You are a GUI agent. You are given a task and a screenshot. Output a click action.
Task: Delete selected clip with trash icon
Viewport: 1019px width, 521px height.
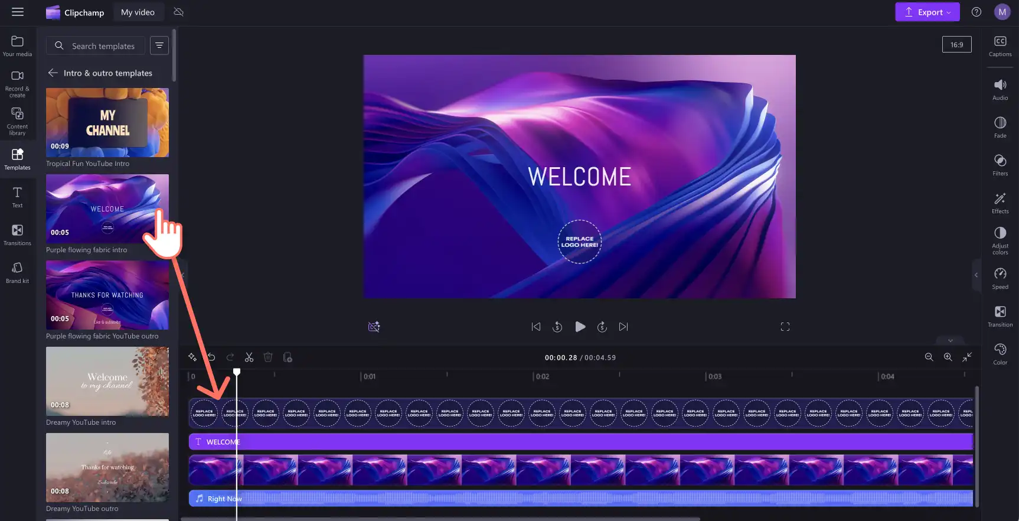click(x=268, y=357)
